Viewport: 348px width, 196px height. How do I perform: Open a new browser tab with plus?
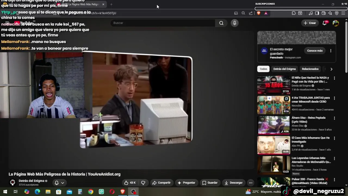(x=111, y=4)
